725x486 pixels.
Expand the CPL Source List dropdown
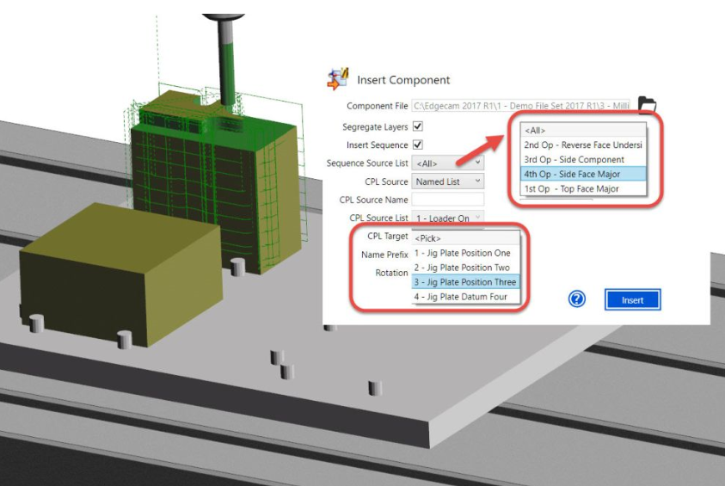[448, 218]
